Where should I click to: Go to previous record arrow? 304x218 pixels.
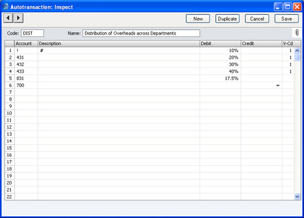8,18
